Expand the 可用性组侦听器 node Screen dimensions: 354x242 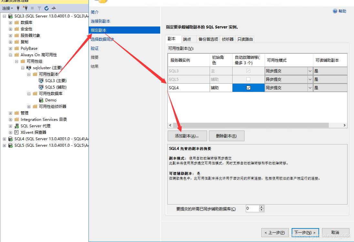click(29, 107)
